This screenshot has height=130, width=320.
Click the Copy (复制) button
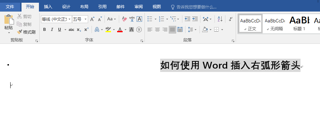click(x=24, y=24)
